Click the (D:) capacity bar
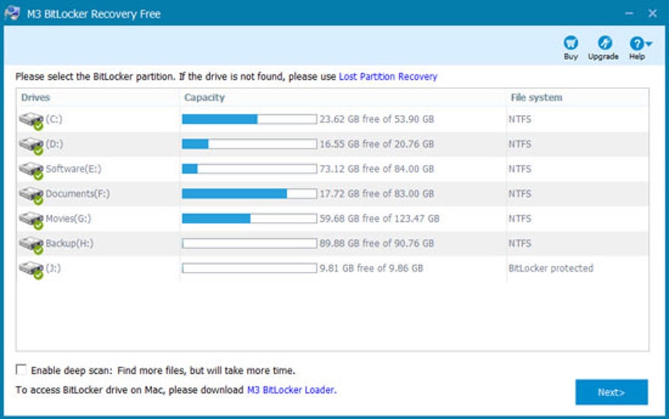669x419 pixels. (250, 144)
